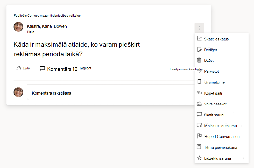The image size is (254, 168).
Task: Select Skatīt ieskatus menu entry
Action: coord(221,39)
